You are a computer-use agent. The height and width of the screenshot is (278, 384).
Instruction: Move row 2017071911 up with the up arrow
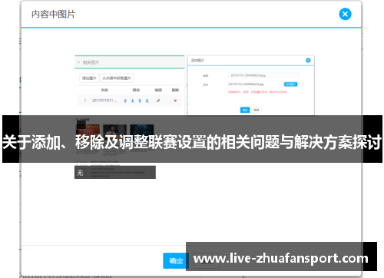pos(125,101)
